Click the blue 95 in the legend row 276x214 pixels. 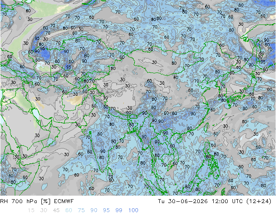point(106,211)
